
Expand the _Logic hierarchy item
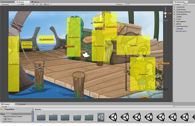[175, 19]
